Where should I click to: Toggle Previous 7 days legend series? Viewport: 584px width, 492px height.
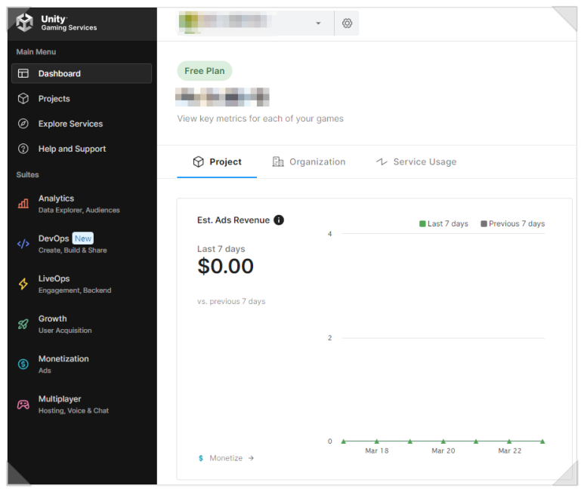pos(513,223)
